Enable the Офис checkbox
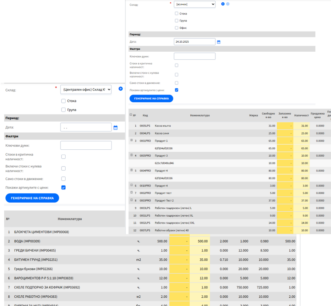331x306 pixels. pyautogui.click(x=176, y=28)
